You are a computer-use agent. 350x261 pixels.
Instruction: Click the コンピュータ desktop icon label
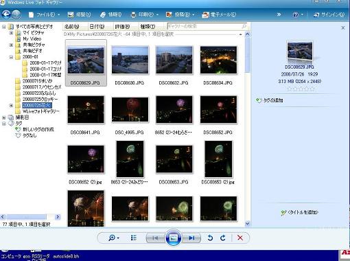[x=11, y=256]
